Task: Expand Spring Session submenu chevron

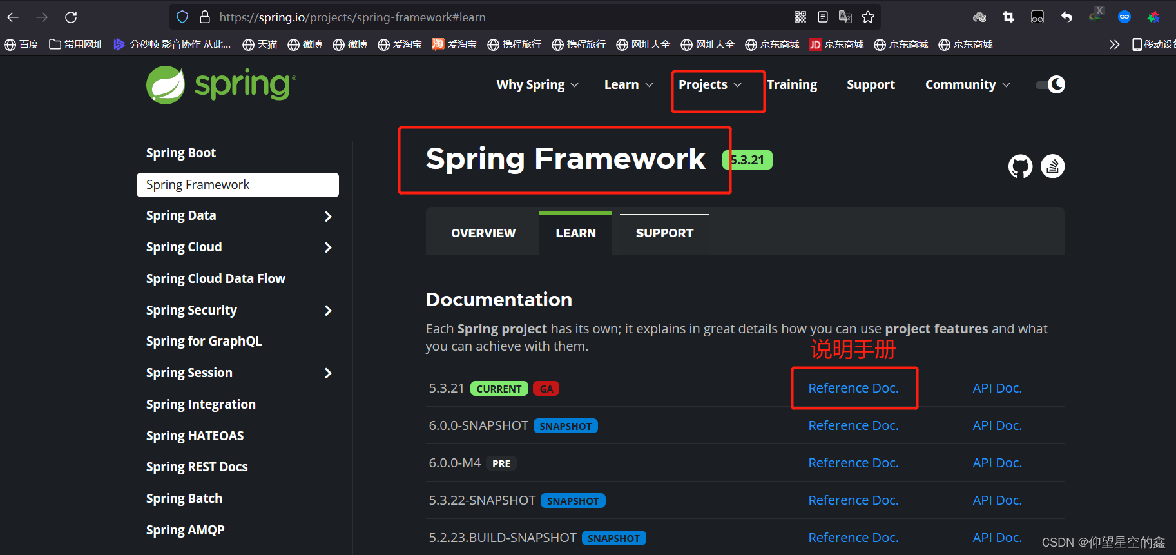Action: [328, 373]
